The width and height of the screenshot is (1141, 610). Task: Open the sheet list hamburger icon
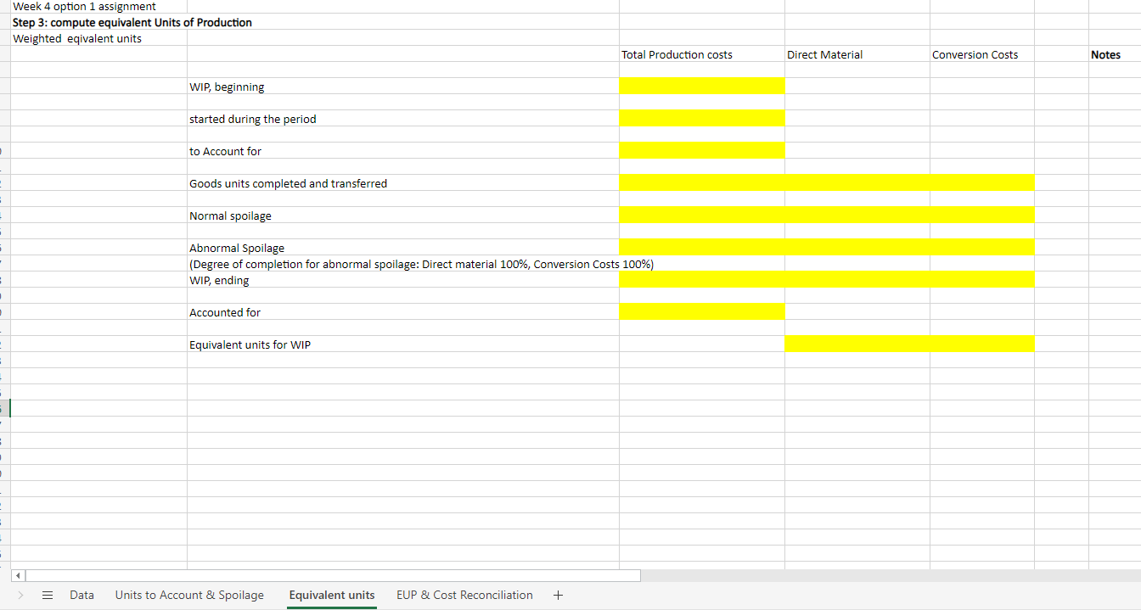tap(48, 595)
